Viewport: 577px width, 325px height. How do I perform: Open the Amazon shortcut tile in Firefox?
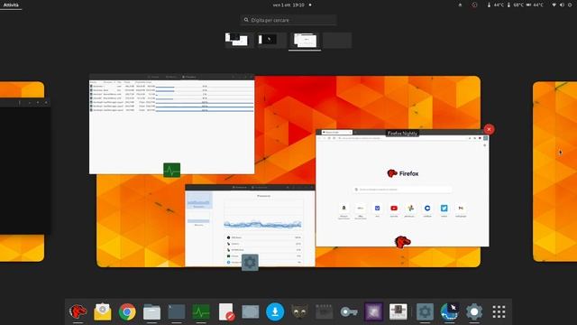tap(343, 209)
